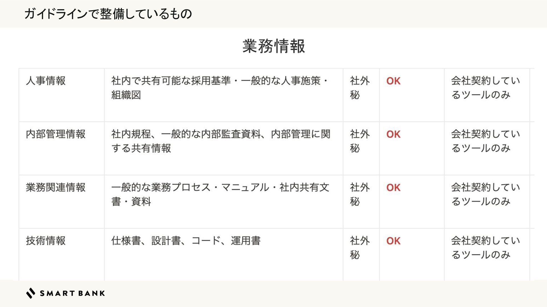Select the 技術情報 row label
Viewport: 547px width, 307px height.
coord(46,240)
